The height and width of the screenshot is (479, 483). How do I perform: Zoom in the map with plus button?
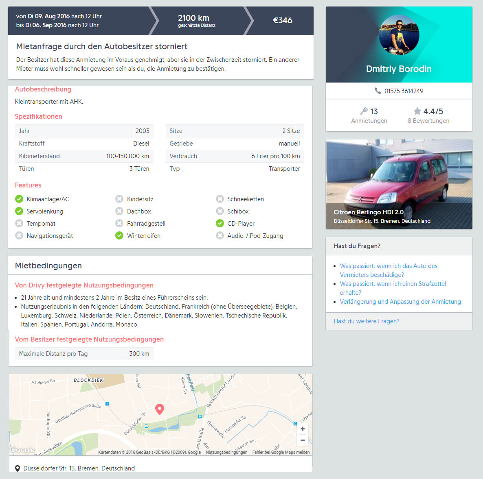coord(303,429)
